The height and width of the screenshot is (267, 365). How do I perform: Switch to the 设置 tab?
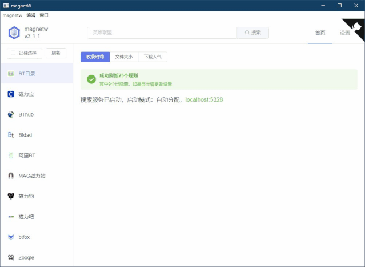point(344,33)
